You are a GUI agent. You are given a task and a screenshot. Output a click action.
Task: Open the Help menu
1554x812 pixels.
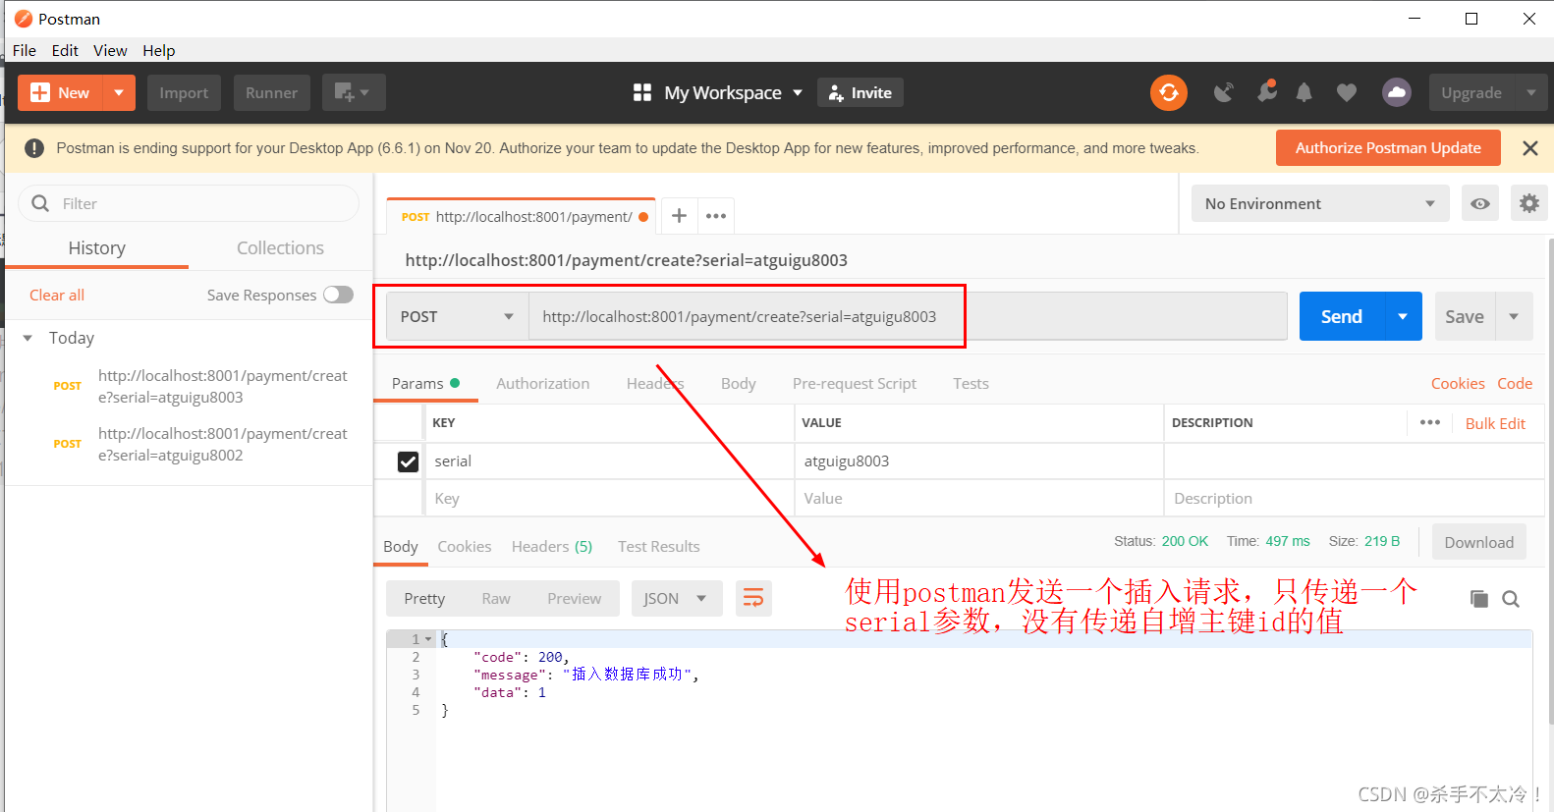158,50
